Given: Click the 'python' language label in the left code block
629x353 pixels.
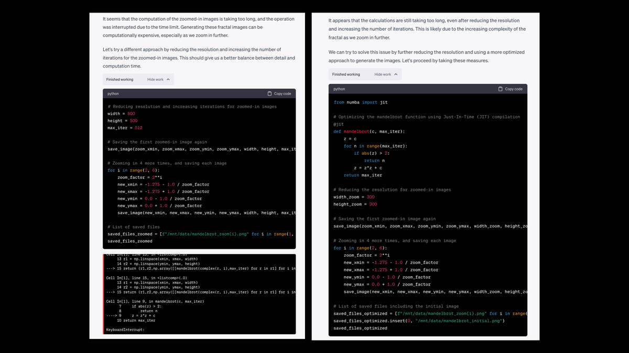Looking at the screenshot, I should click(113, 94).
